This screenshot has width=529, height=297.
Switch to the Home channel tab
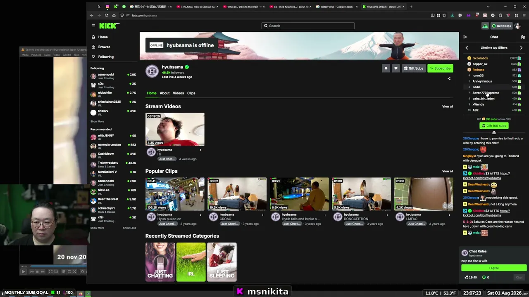(152, 93)
